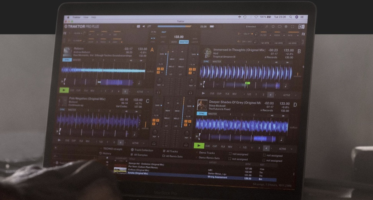Toggle keylock note icon on deck B
Image resolution: width=373 pixels, height=200 pixels.
(285, 85)
